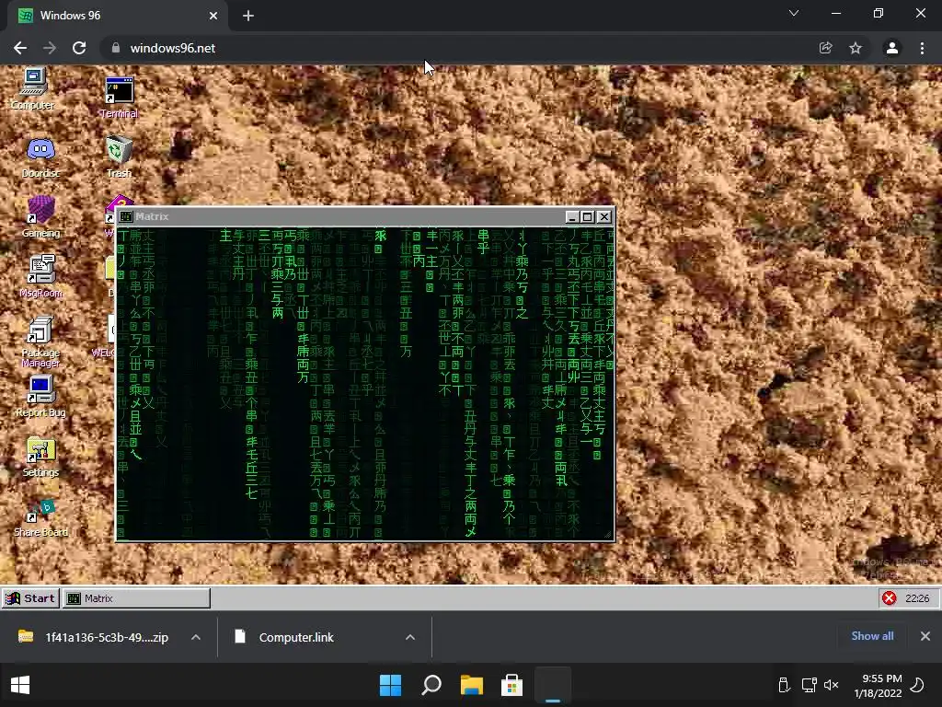Image resolution: width=942 pixels, height=707 pixels.
Task: Open the Package Manager icon
Action: (x=40, y=342)
